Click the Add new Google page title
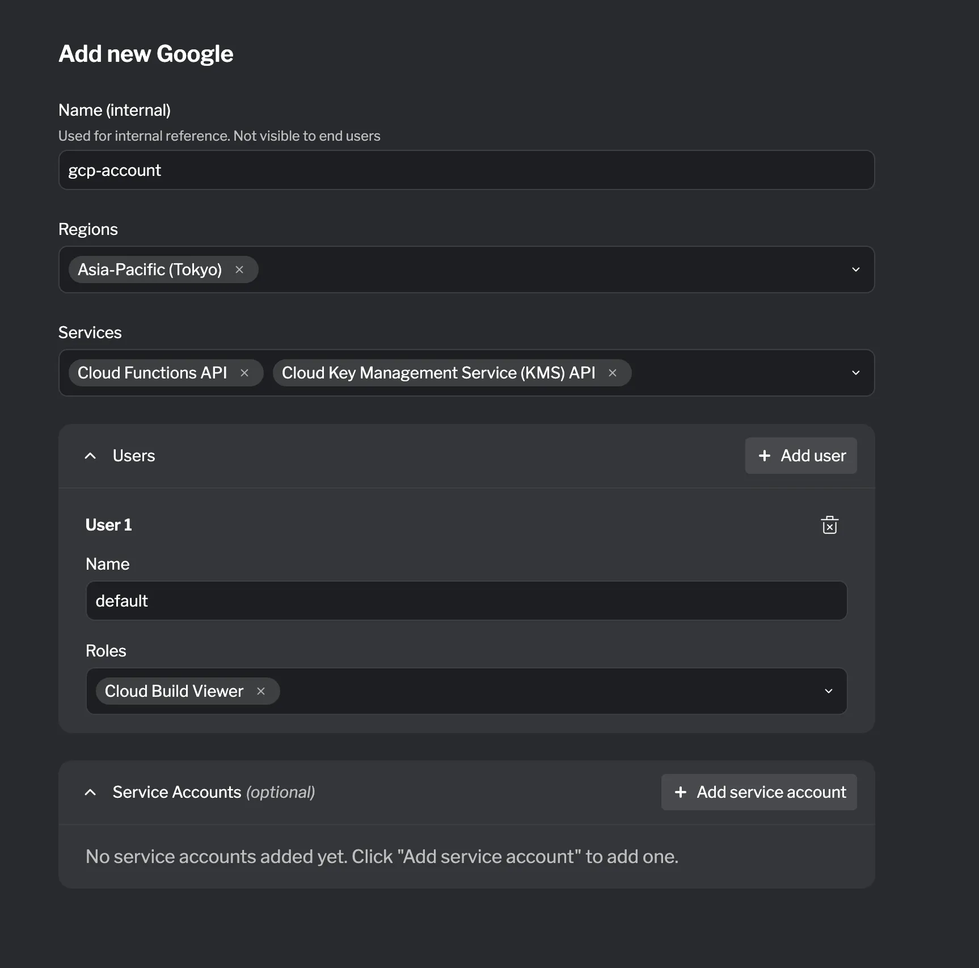The width and height of the screenshot is (979, 968). (146, 53)
